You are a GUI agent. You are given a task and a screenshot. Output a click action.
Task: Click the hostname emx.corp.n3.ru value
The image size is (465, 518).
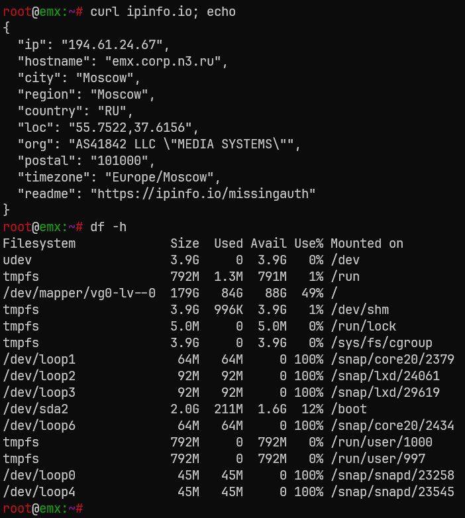coord(170,62)
